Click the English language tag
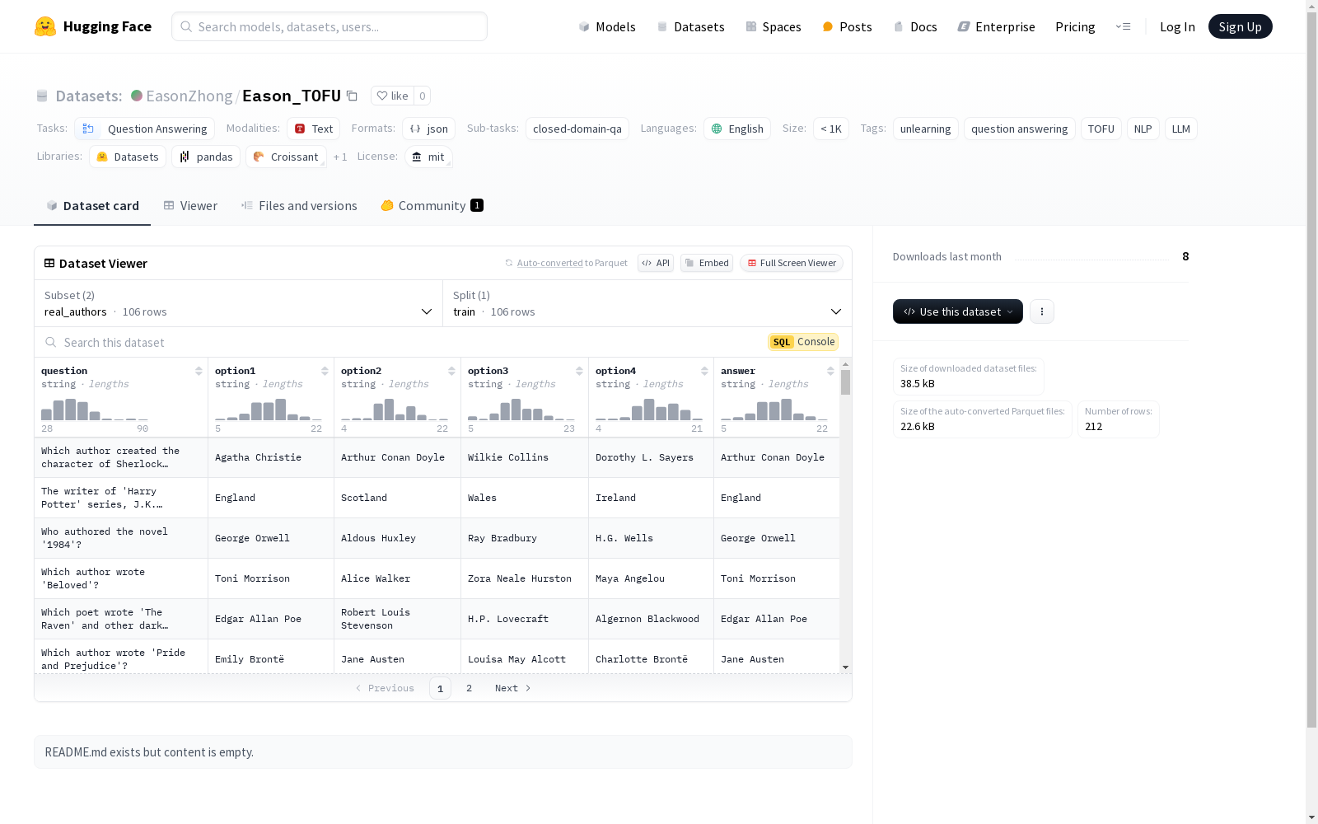The height and width of the screenshot is (824, 1318). click(737, 129)
